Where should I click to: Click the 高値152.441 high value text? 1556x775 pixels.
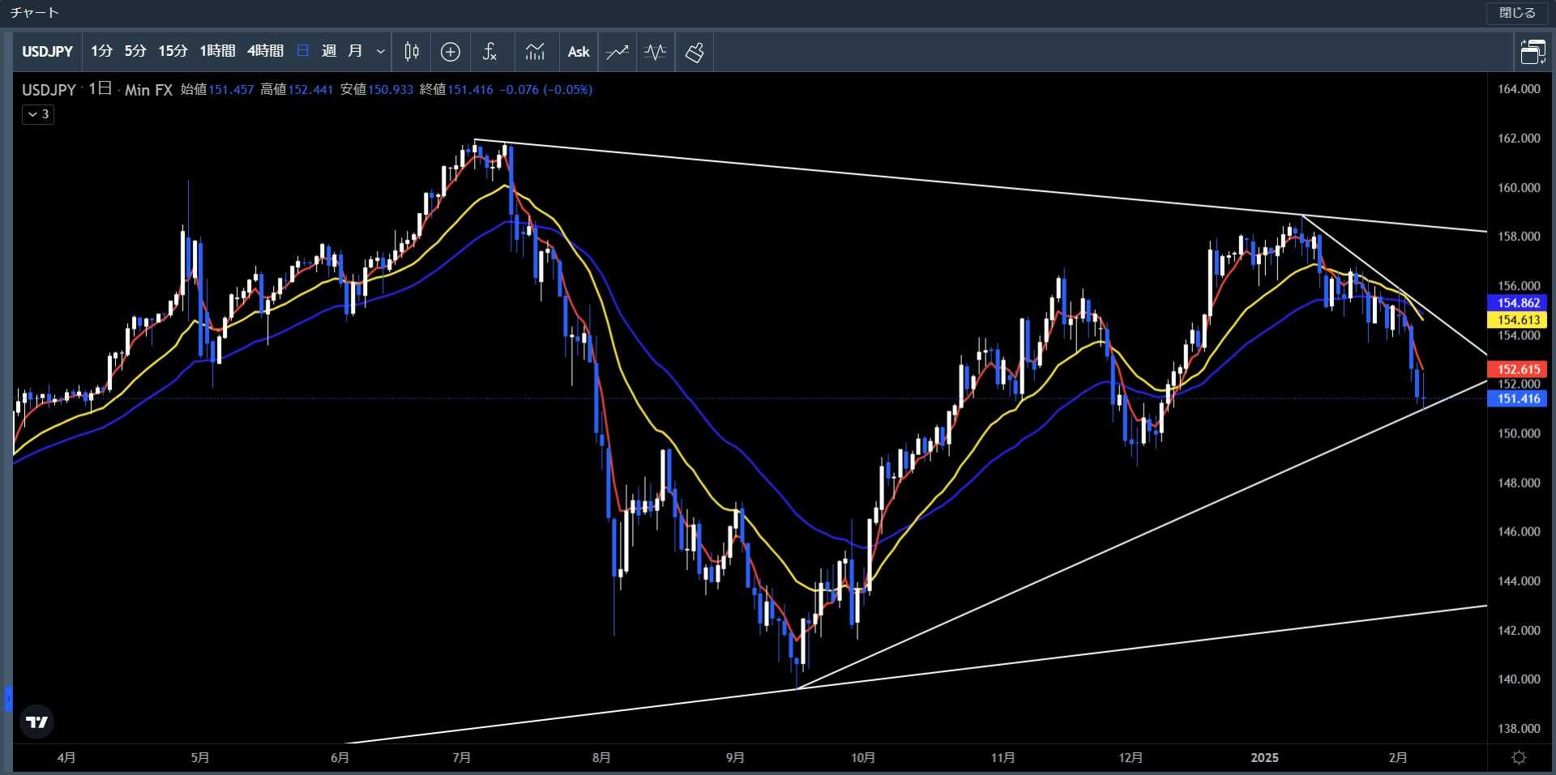click(x=297, y=90)
